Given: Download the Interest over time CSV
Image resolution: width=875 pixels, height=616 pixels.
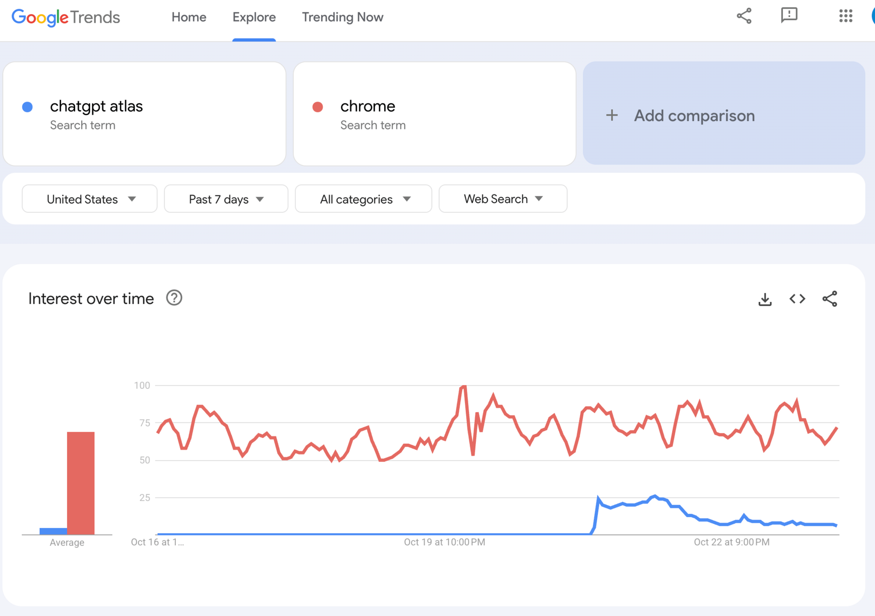Looking at the screenshot, I should coord(765,299).
